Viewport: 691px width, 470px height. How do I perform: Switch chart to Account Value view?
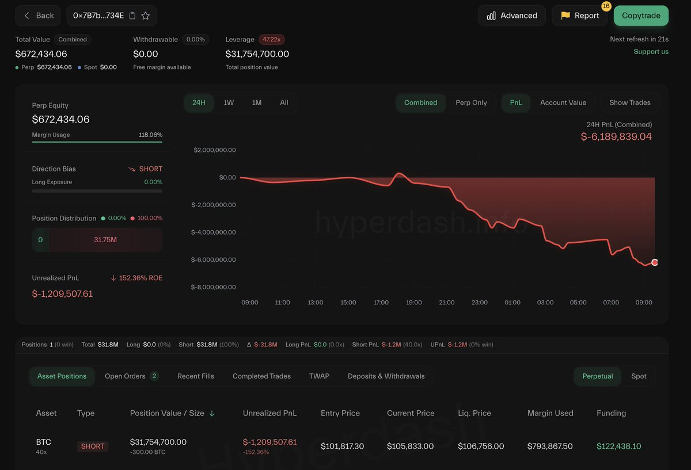[563, 102]
